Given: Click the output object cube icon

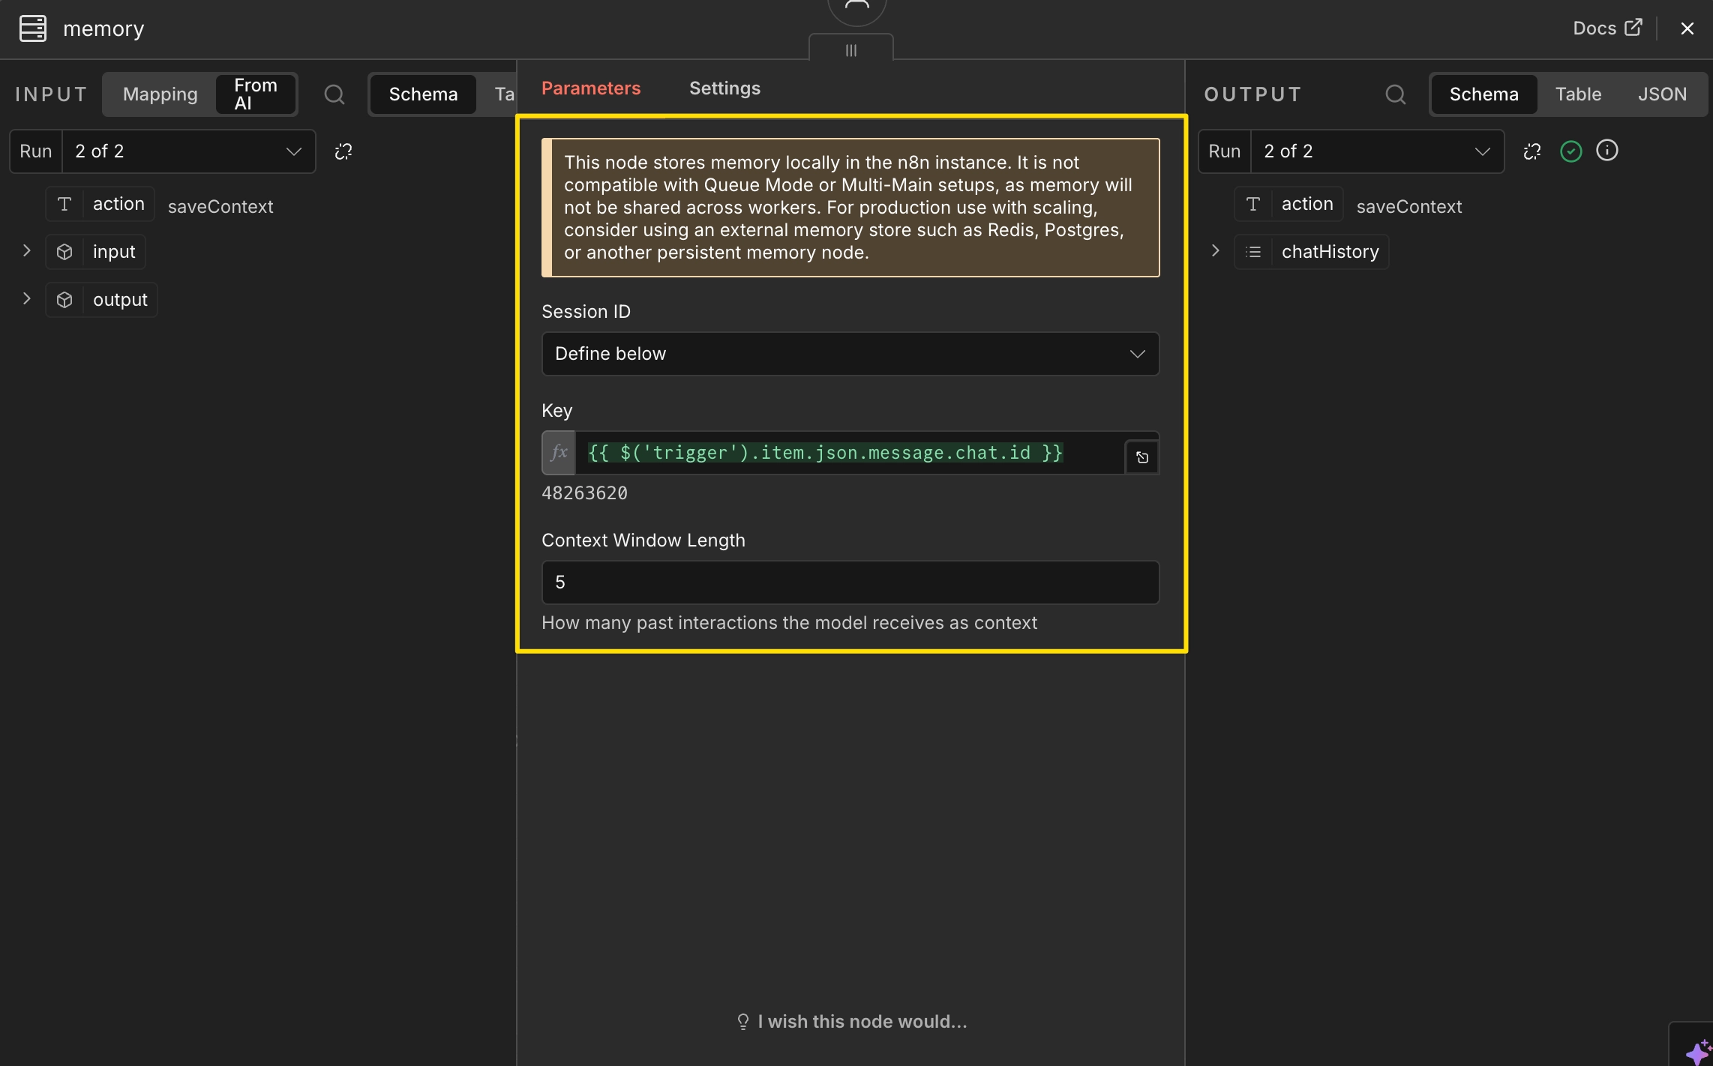Looking at the screenshot, I should click(x=64, y=300).
